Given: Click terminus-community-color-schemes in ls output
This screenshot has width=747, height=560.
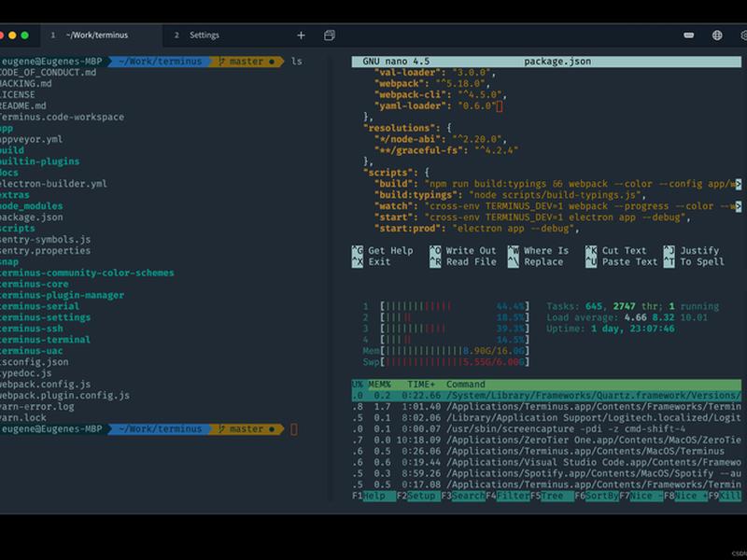Looking at the screenshot, I should [87, 273].
